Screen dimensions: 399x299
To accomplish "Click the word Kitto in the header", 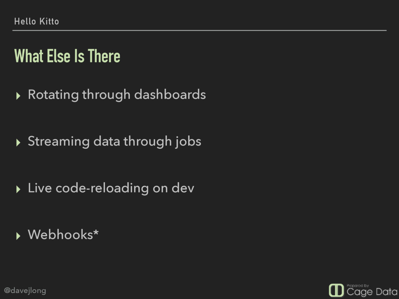I will point(49,21).
